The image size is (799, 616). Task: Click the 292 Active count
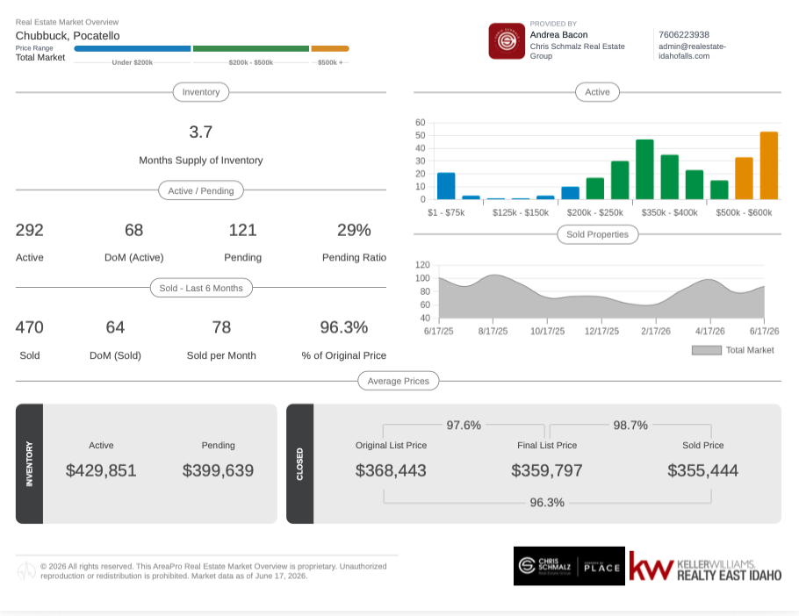point(30,230)
